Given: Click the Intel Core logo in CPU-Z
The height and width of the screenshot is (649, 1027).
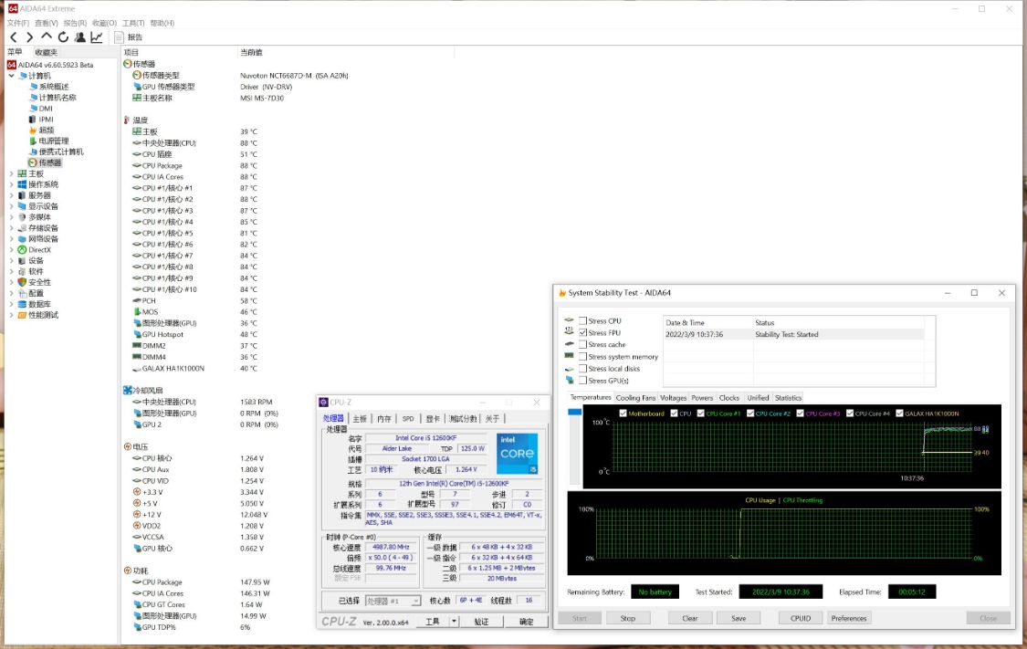Looking at the screenshot, I should [x=518, y=454].
